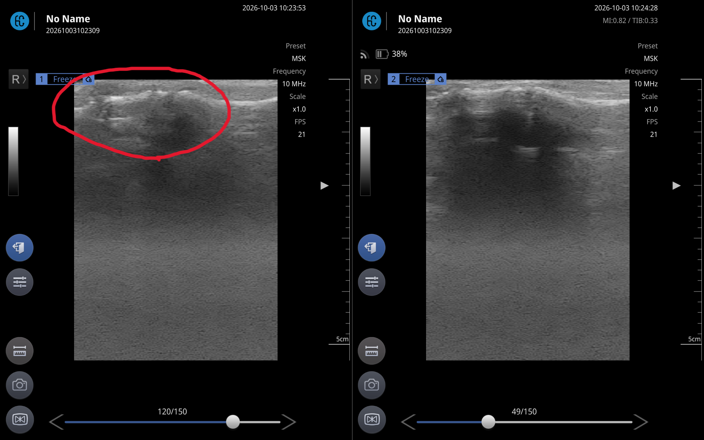704x440 pixels.
Task: Tap the wireless signal icon
Action: coord(364,54)
